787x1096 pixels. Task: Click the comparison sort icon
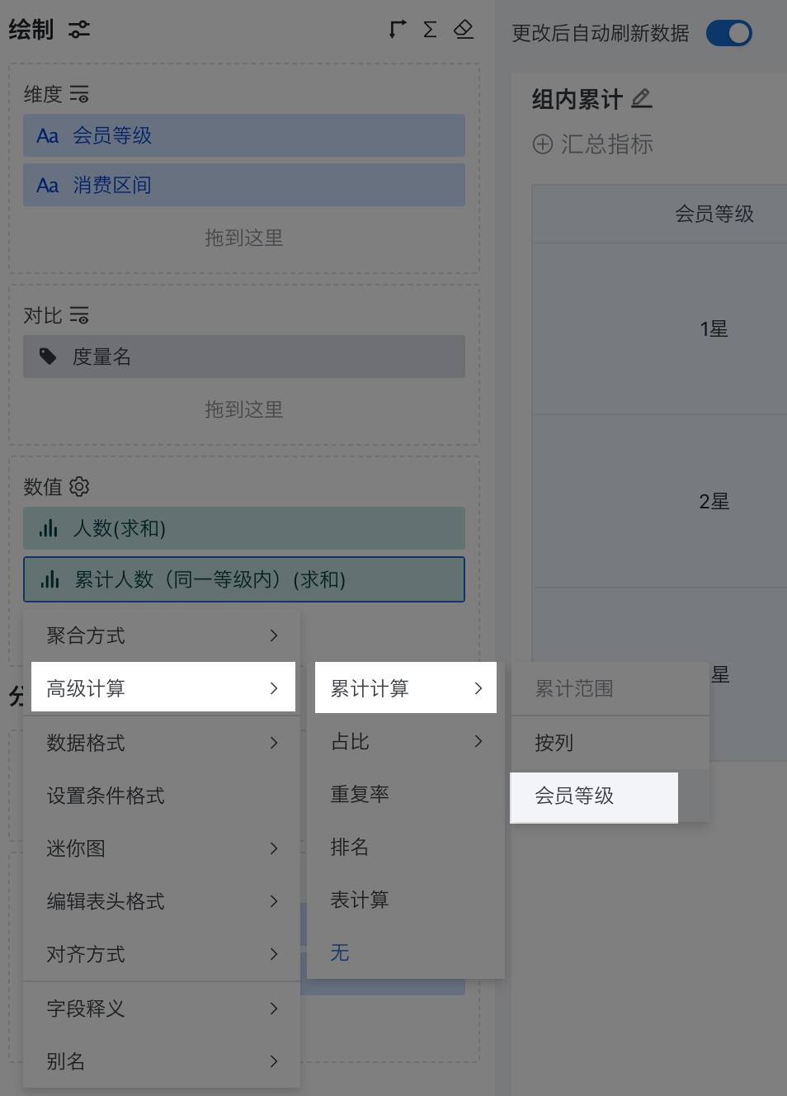[79, 315]
